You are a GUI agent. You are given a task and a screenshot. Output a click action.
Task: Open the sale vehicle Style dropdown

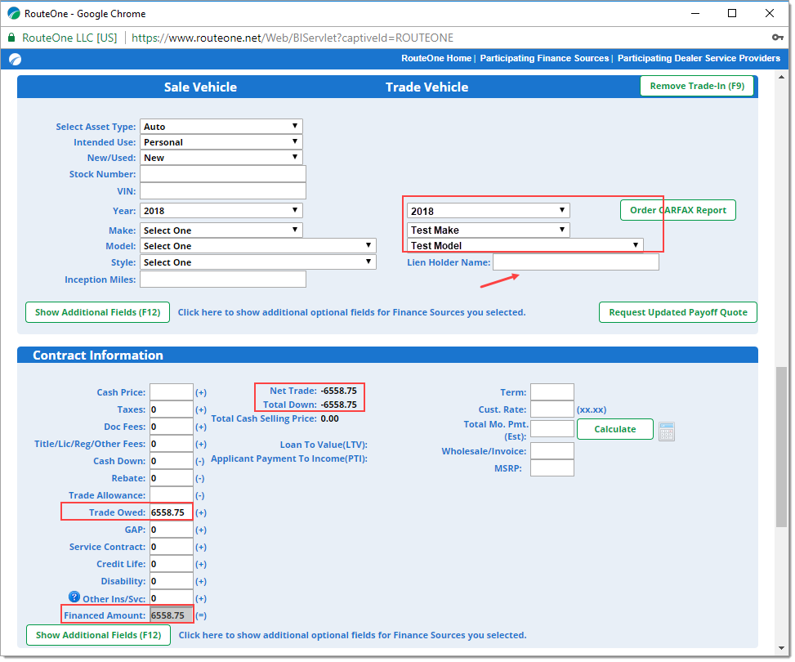258,262
